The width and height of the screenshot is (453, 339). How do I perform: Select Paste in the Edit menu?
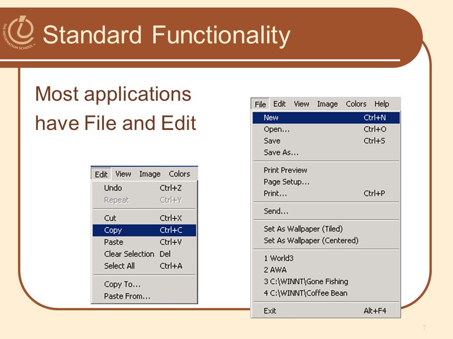(144, 242)
